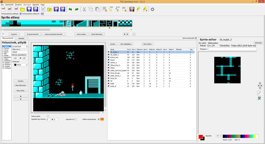Click the Új sprite bmp-ből button
Screen dimensions: 265x144
click(x=33, y=34)
